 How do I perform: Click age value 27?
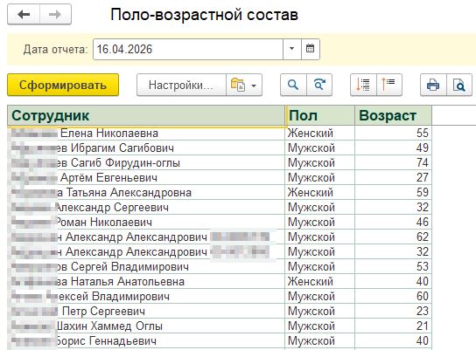pyautogui.click(x=423, y=177)
